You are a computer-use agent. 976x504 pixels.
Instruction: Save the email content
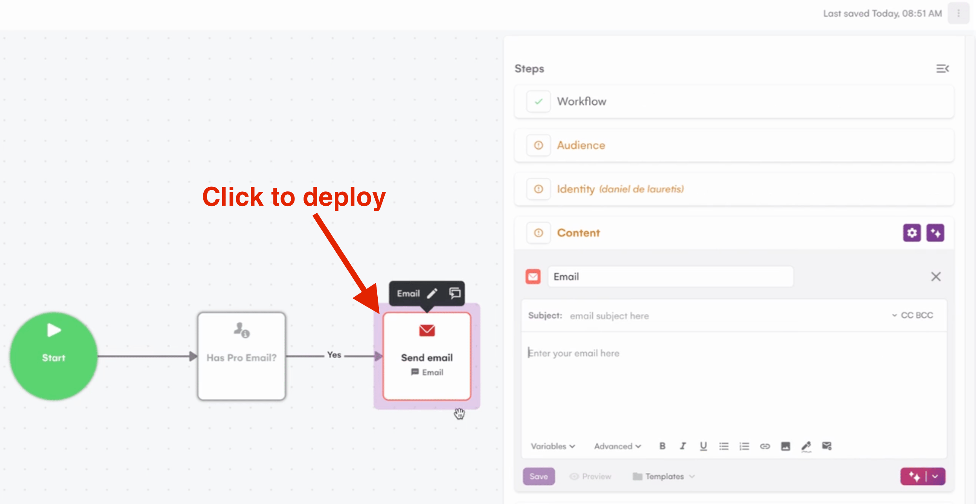click(x=538, y=477)
